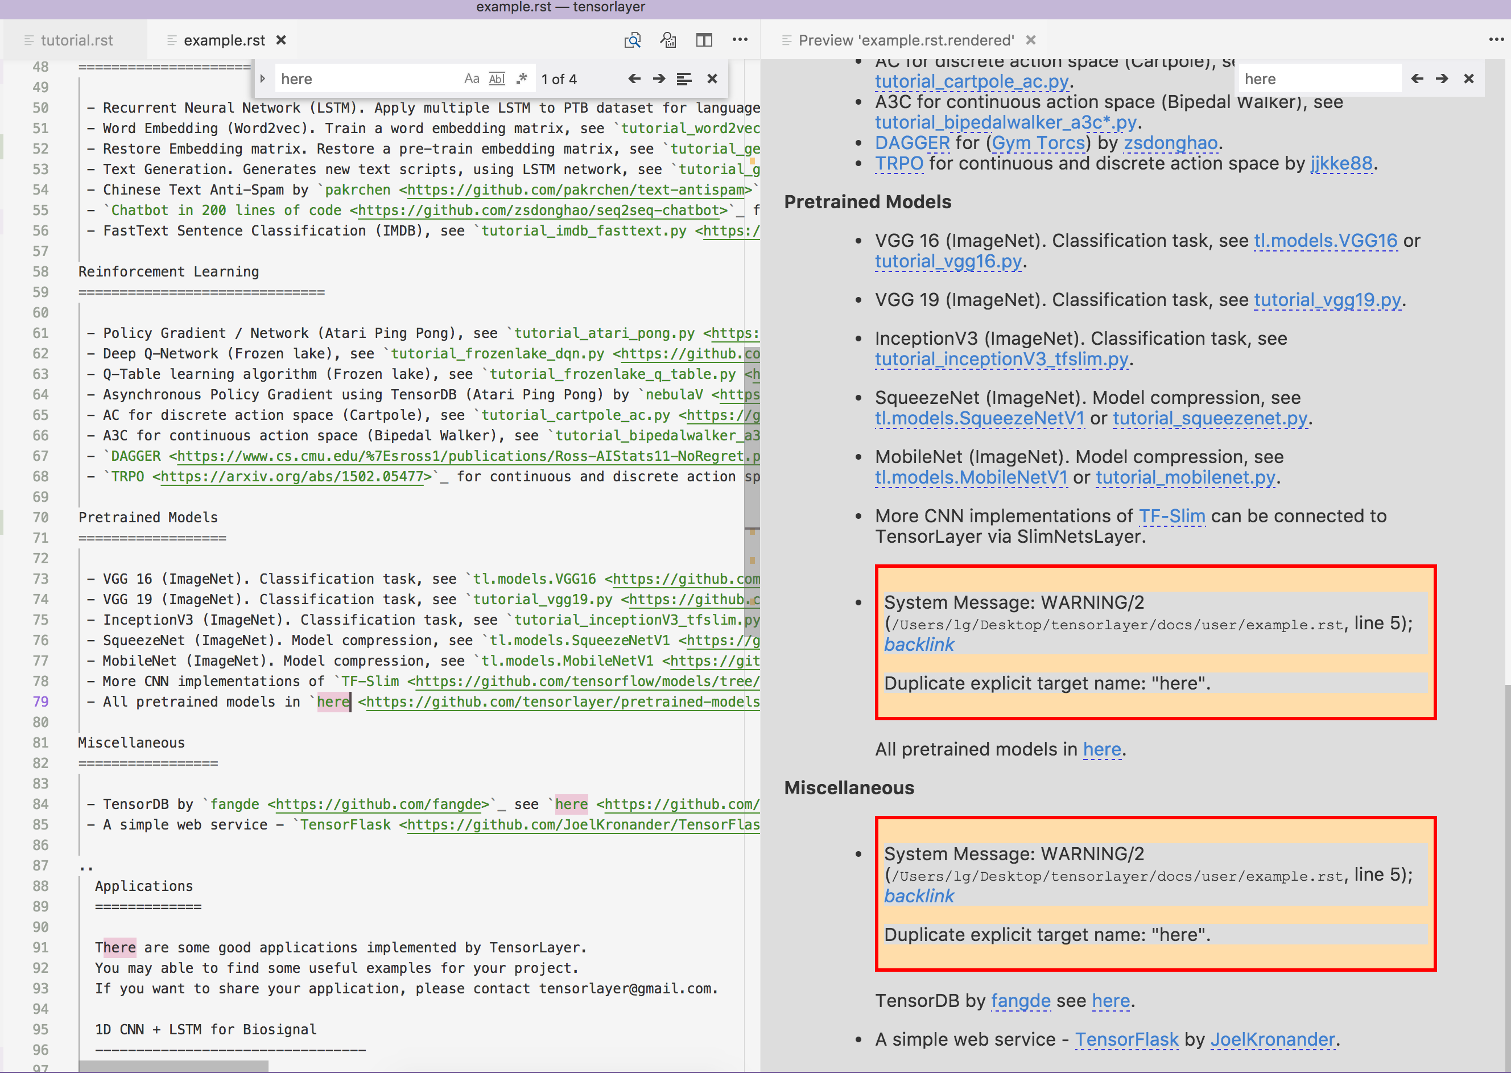The image size is (1511, 1073).
Task: Click into the preview find input field
Action: pyautogui.click(x=1318, y=79)
